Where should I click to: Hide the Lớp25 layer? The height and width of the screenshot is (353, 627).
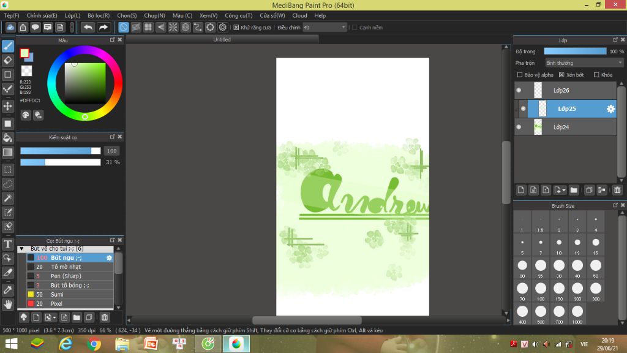click(523, 109)
